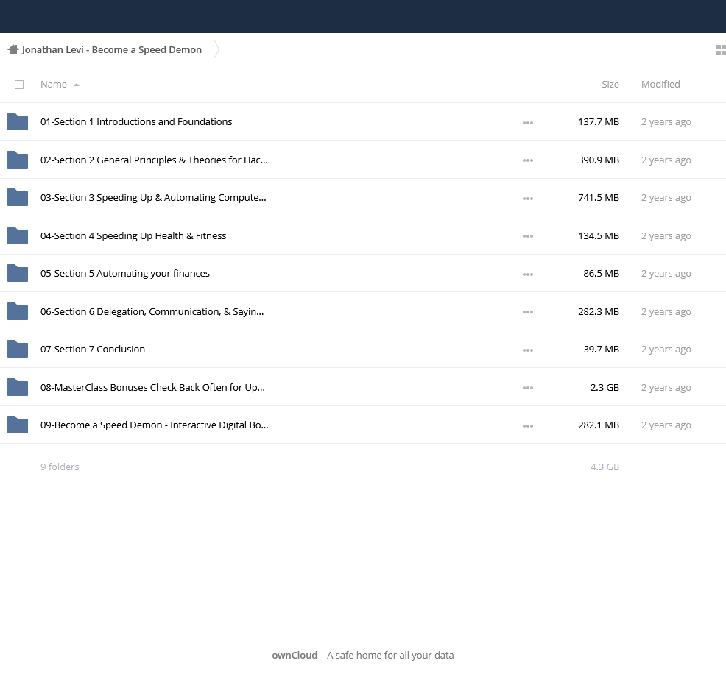This screenshot has height=677, width=726.
Task: Click size value 282.3 MB
Action: 598,311
